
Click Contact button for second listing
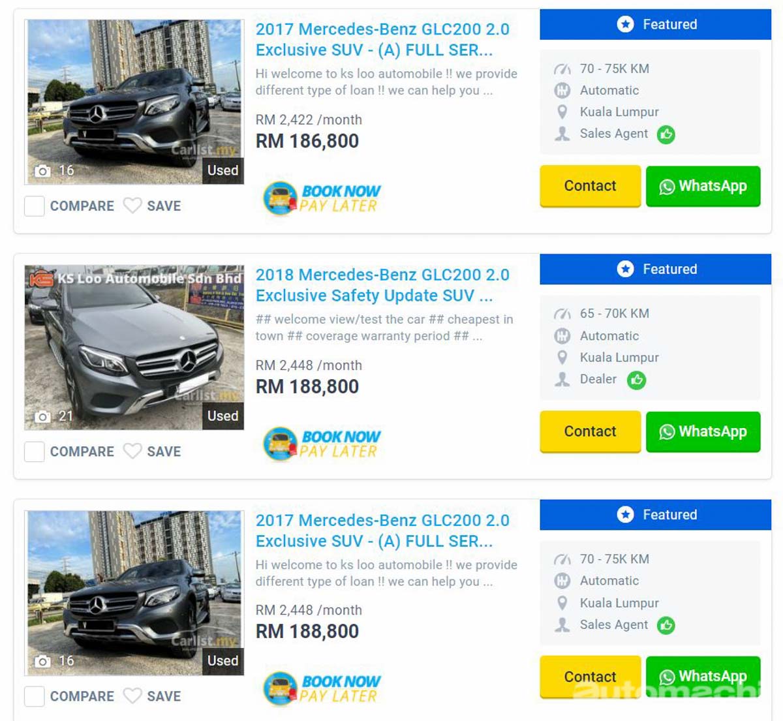(x=590, y=431)
